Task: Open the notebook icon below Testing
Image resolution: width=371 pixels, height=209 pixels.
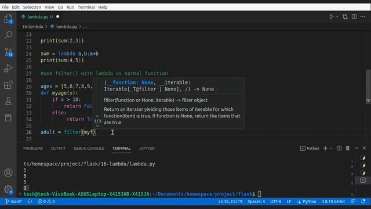Action: pyautogui.click(x=8, y=117)
